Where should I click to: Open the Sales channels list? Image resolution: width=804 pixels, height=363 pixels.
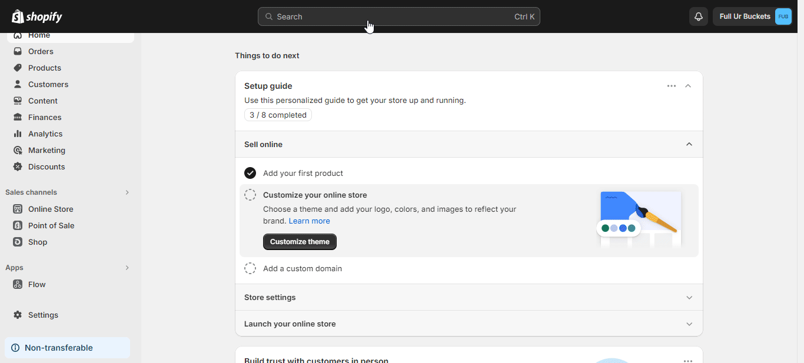coord(127,192)
